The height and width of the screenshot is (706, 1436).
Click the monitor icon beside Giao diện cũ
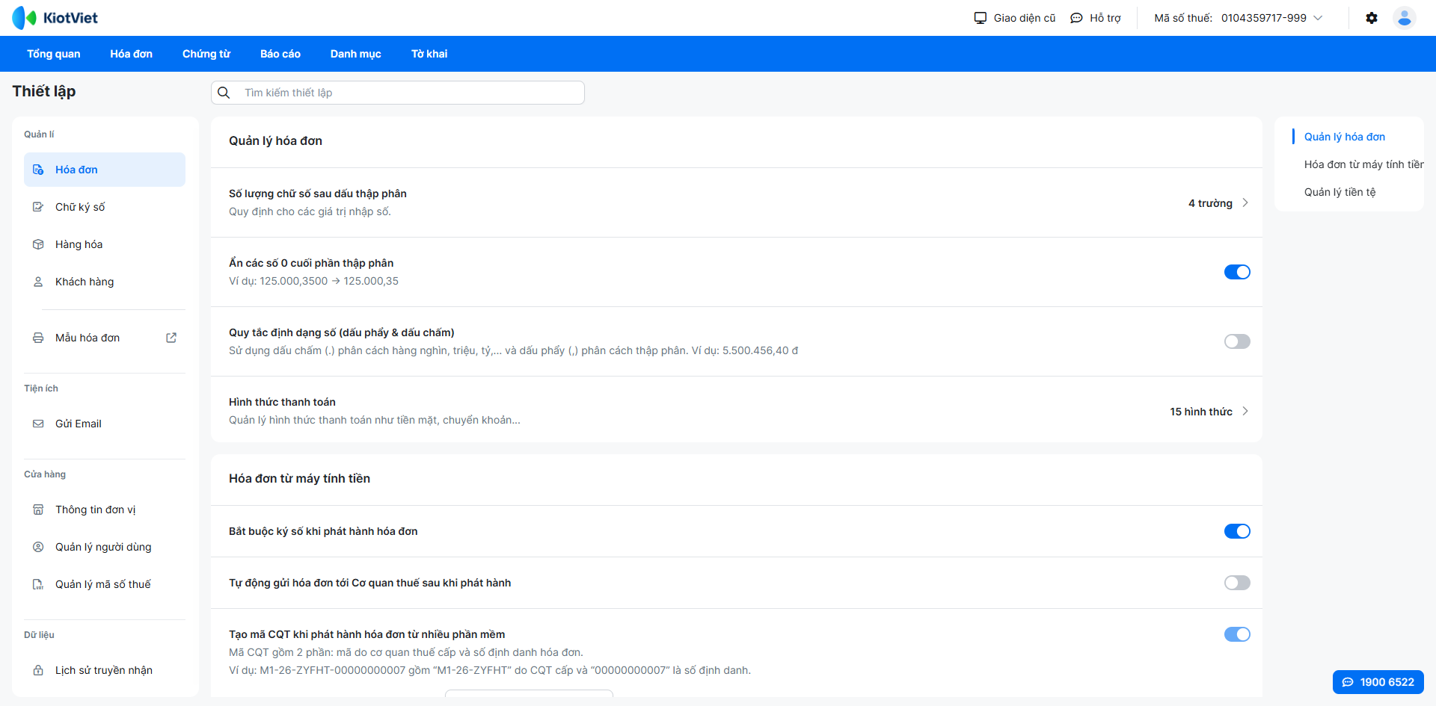coord(980,18)
